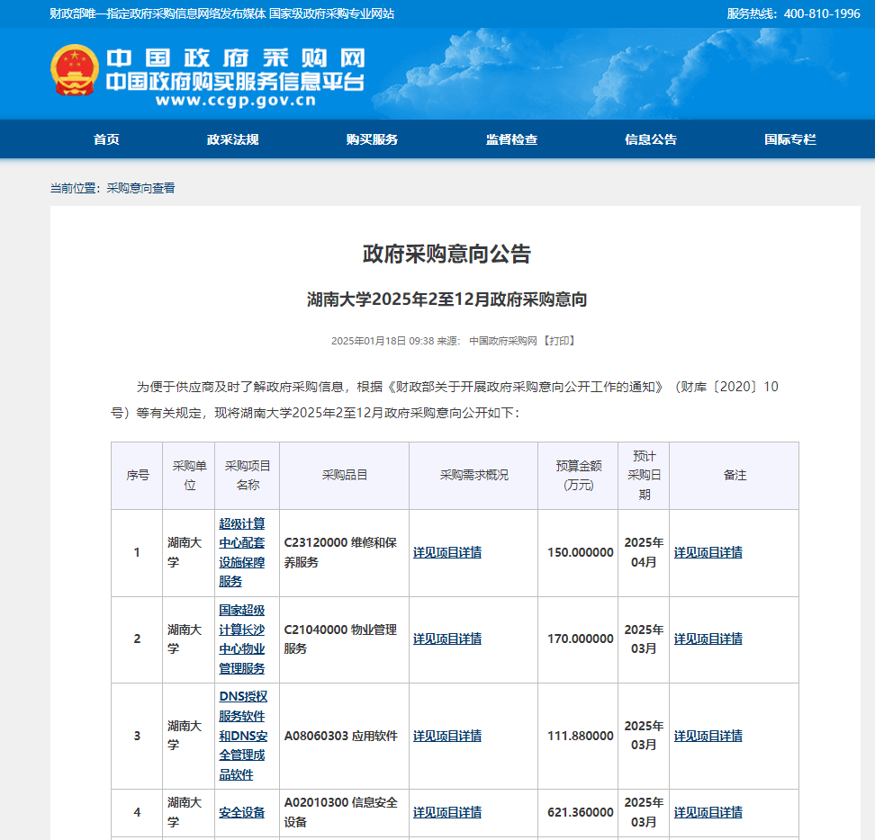
Task: Click the 采购品目 column header
Action: pos(344,475)
